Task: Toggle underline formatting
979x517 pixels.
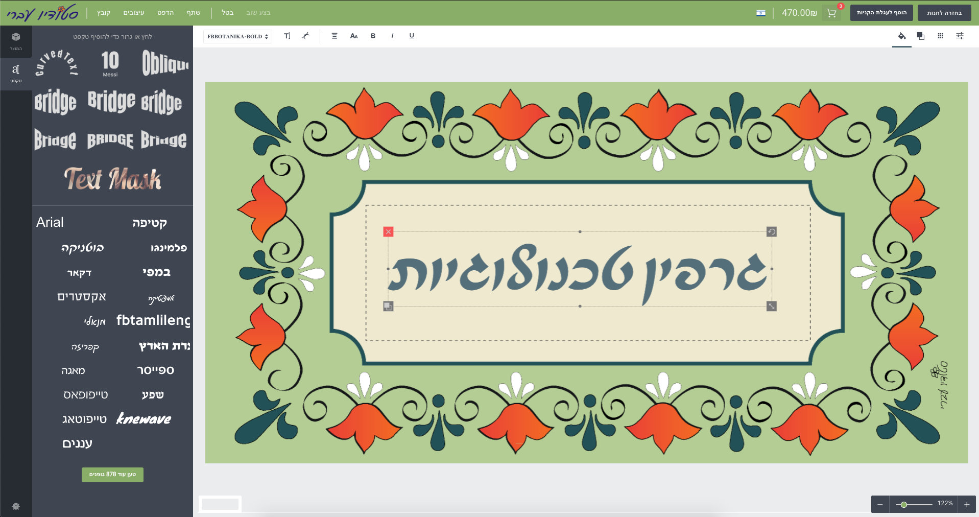Action: 412,36
